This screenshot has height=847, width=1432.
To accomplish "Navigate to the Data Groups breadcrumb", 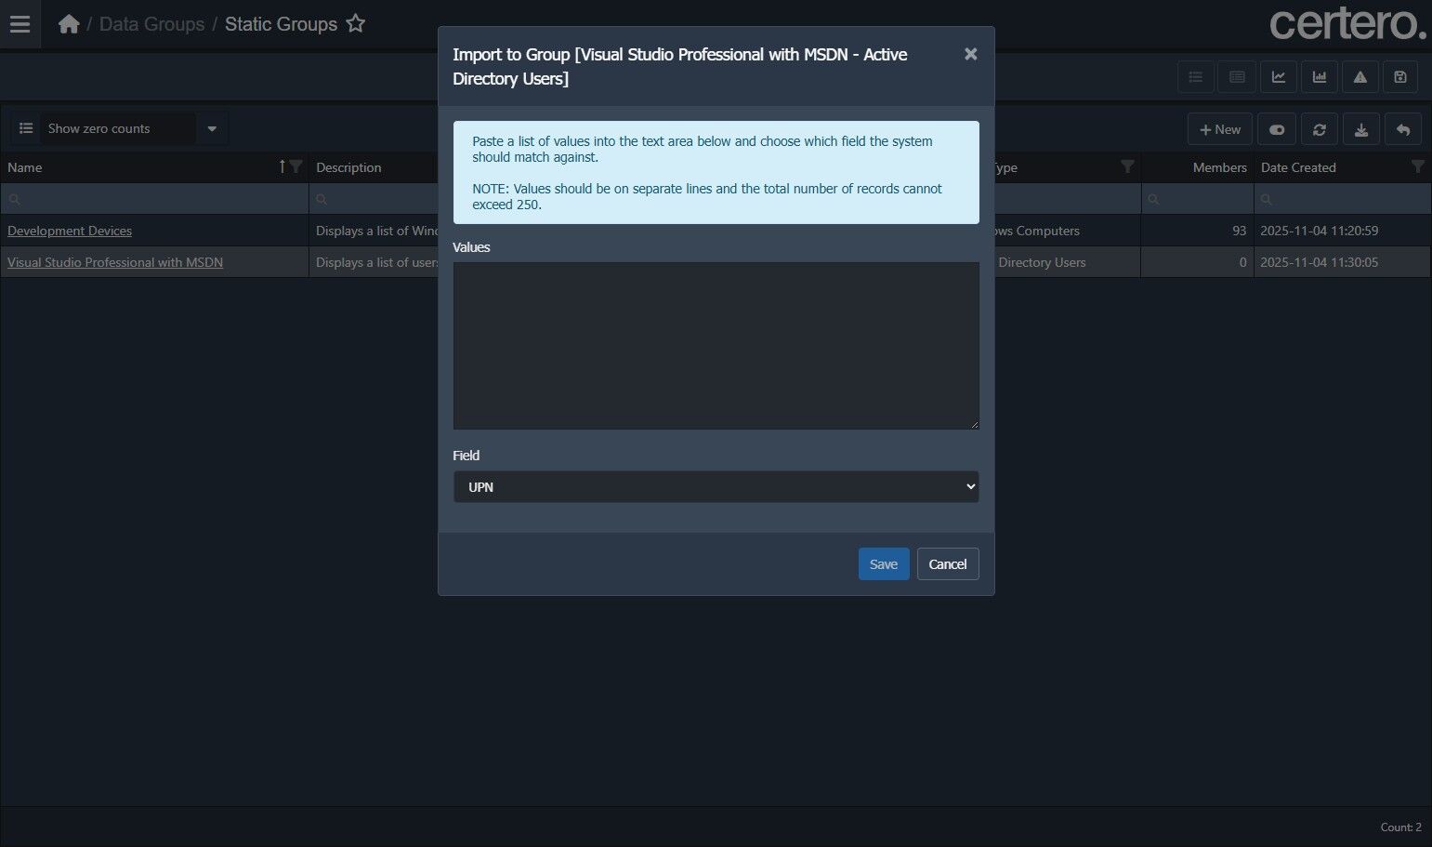I will 151,24.
